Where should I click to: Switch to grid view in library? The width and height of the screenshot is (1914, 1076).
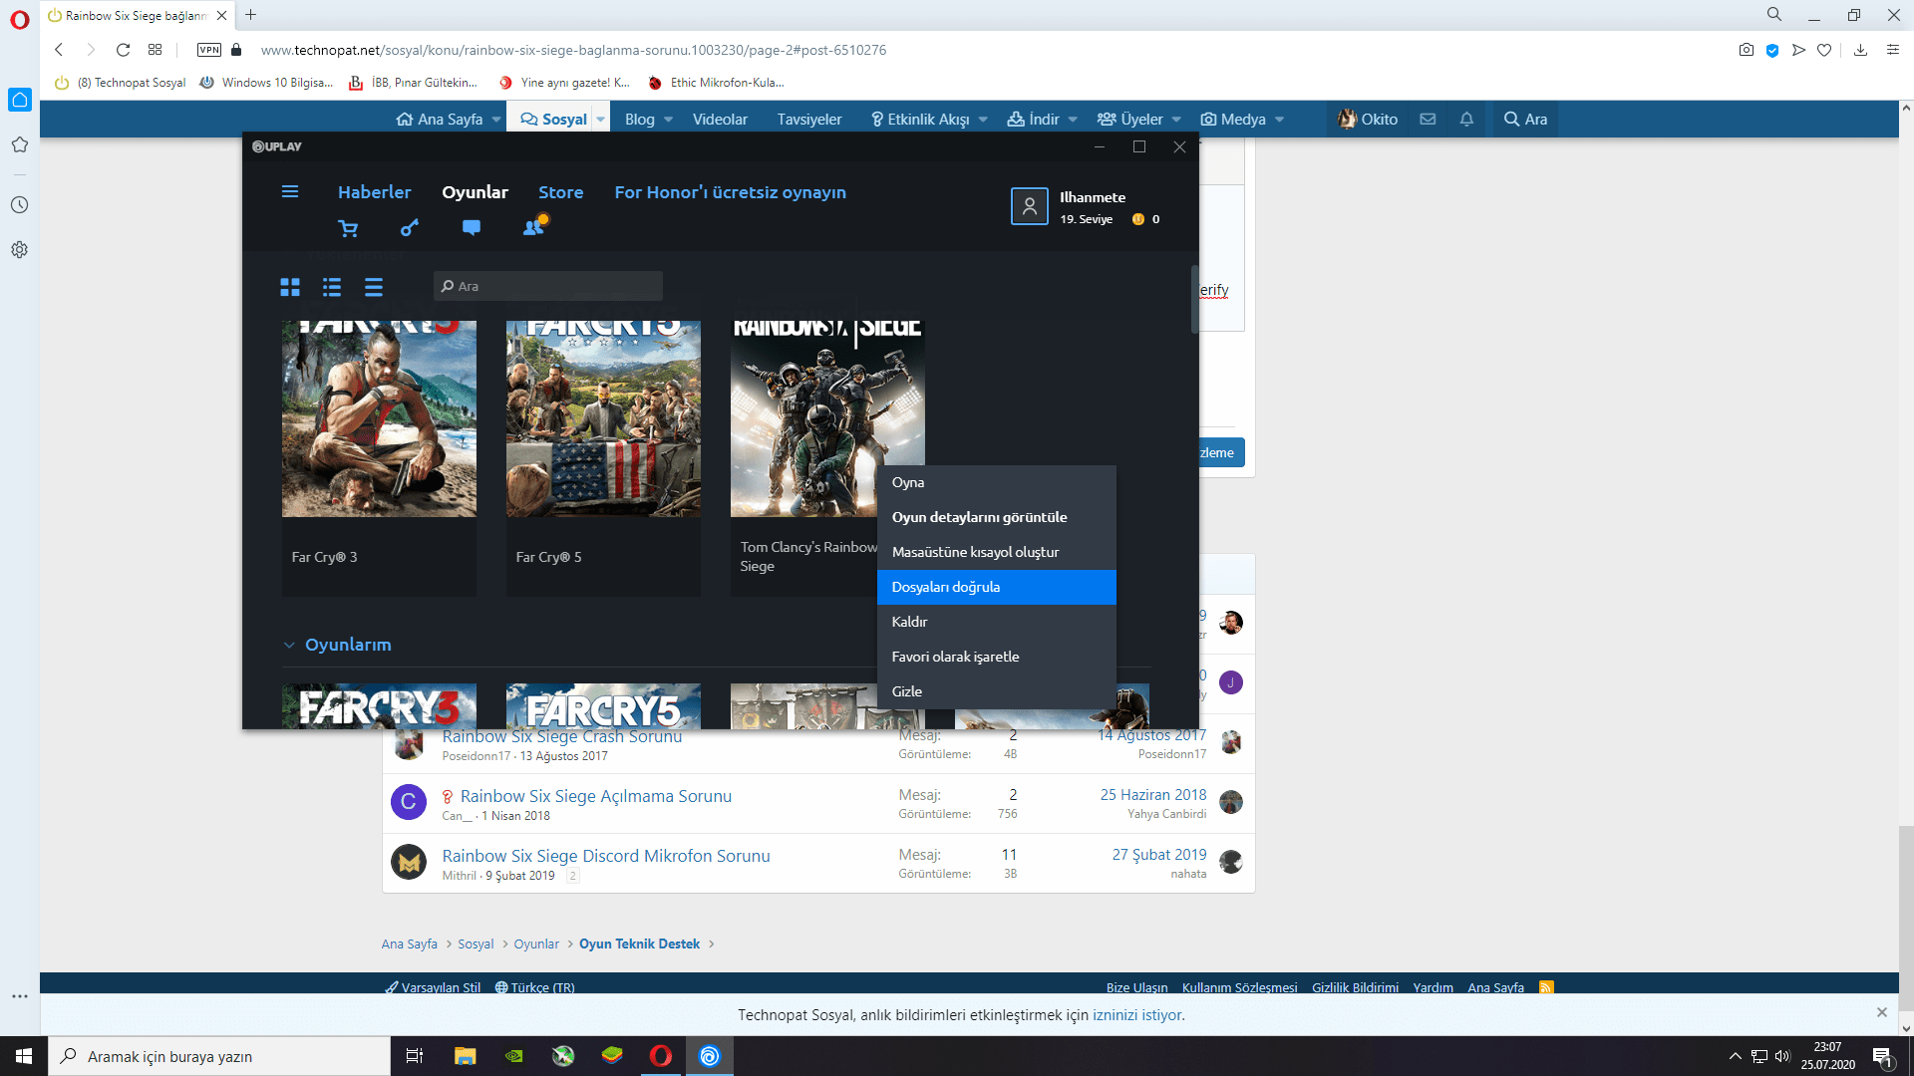click(290, 287)
